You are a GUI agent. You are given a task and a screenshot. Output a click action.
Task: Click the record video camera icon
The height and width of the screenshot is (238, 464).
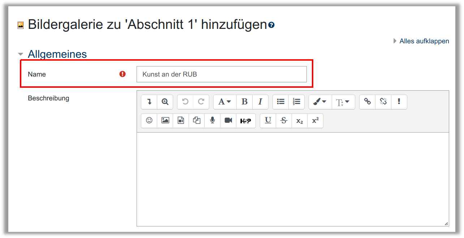pos(228,121)
